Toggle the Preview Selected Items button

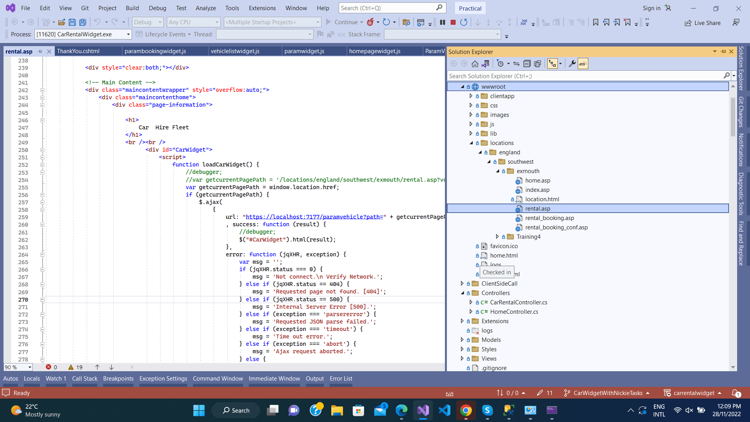582,64
